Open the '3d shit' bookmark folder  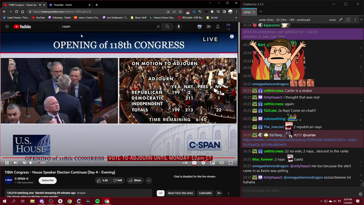pyautogui.click(x=212, y=18)
